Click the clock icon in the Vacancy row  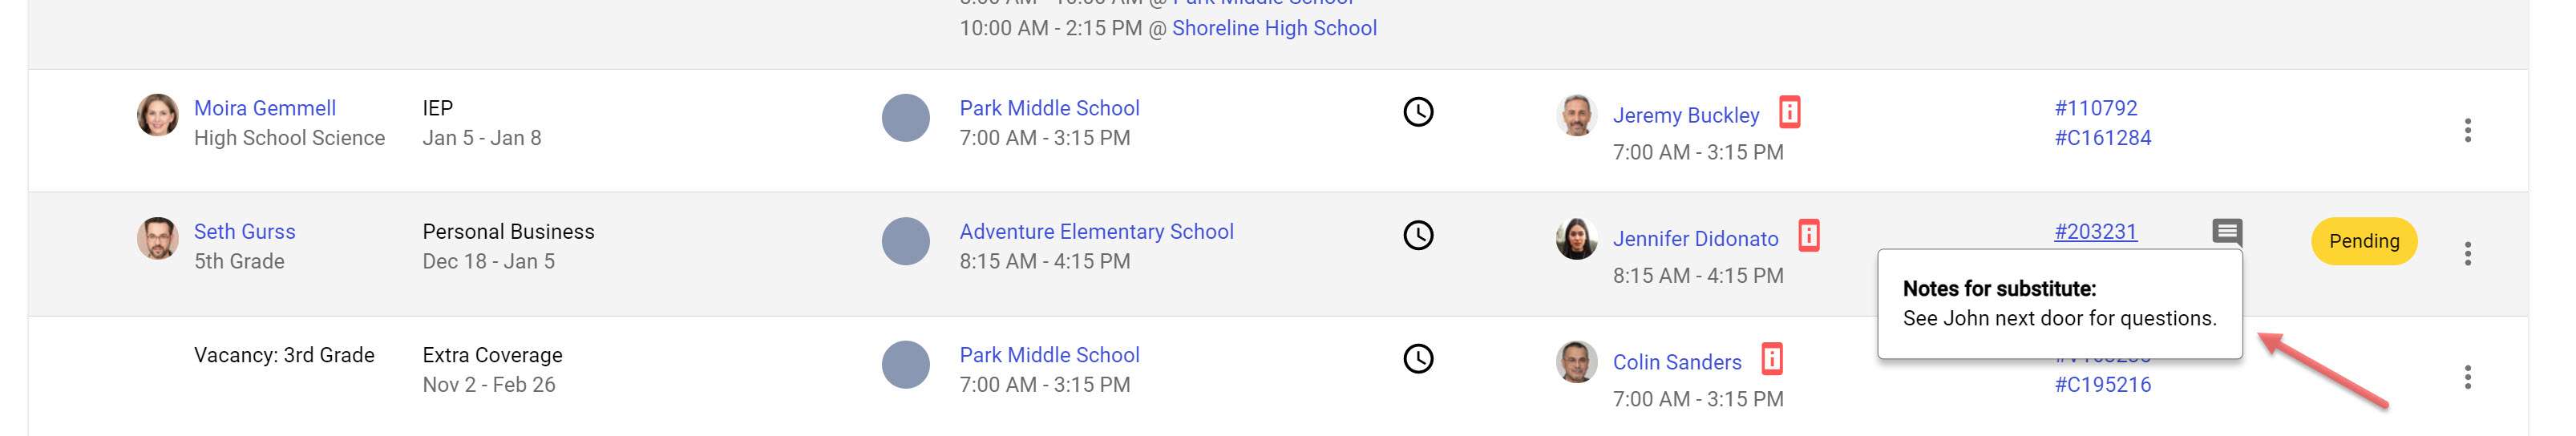(1418, 359)
